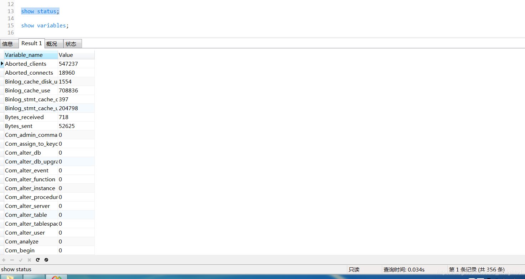Select the Binlog_cache_use cell
Image resolution: width=525 pixels, height=279 pixels.
[31, 90]
